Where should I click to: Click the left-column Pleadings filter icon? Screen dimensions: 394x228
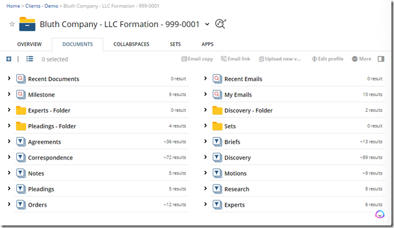tap(21, 189)
